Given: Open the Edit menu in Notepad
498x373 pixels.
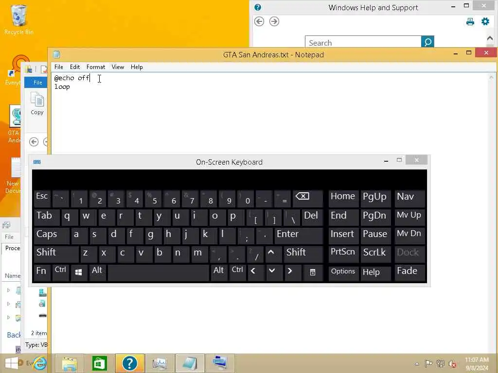Looking at the screenshot, I should (x=75, y=67).
